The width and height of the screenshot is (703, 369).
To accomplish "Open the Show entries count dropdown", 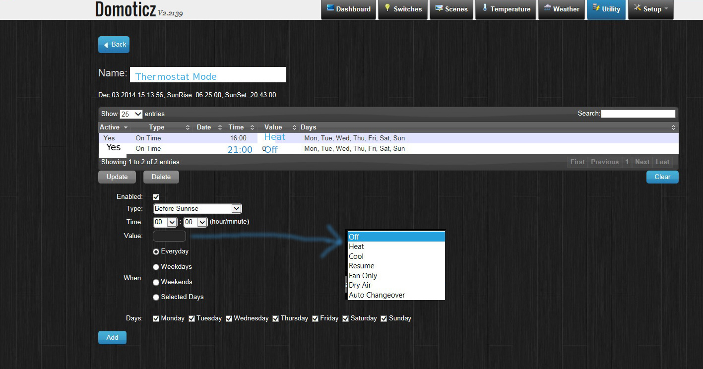I will [x=131, y=114].
